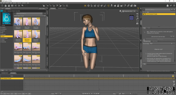Switch to the Render Library tab
Image resolution: width=176 pixels, height=95 pixels.
[x=62, y=8]
